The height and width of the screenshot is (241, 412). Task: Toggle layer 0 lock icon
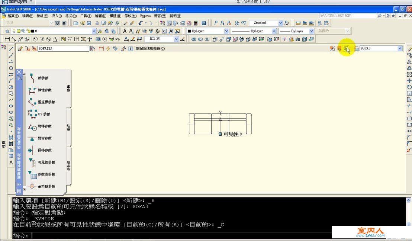point(28,31)
